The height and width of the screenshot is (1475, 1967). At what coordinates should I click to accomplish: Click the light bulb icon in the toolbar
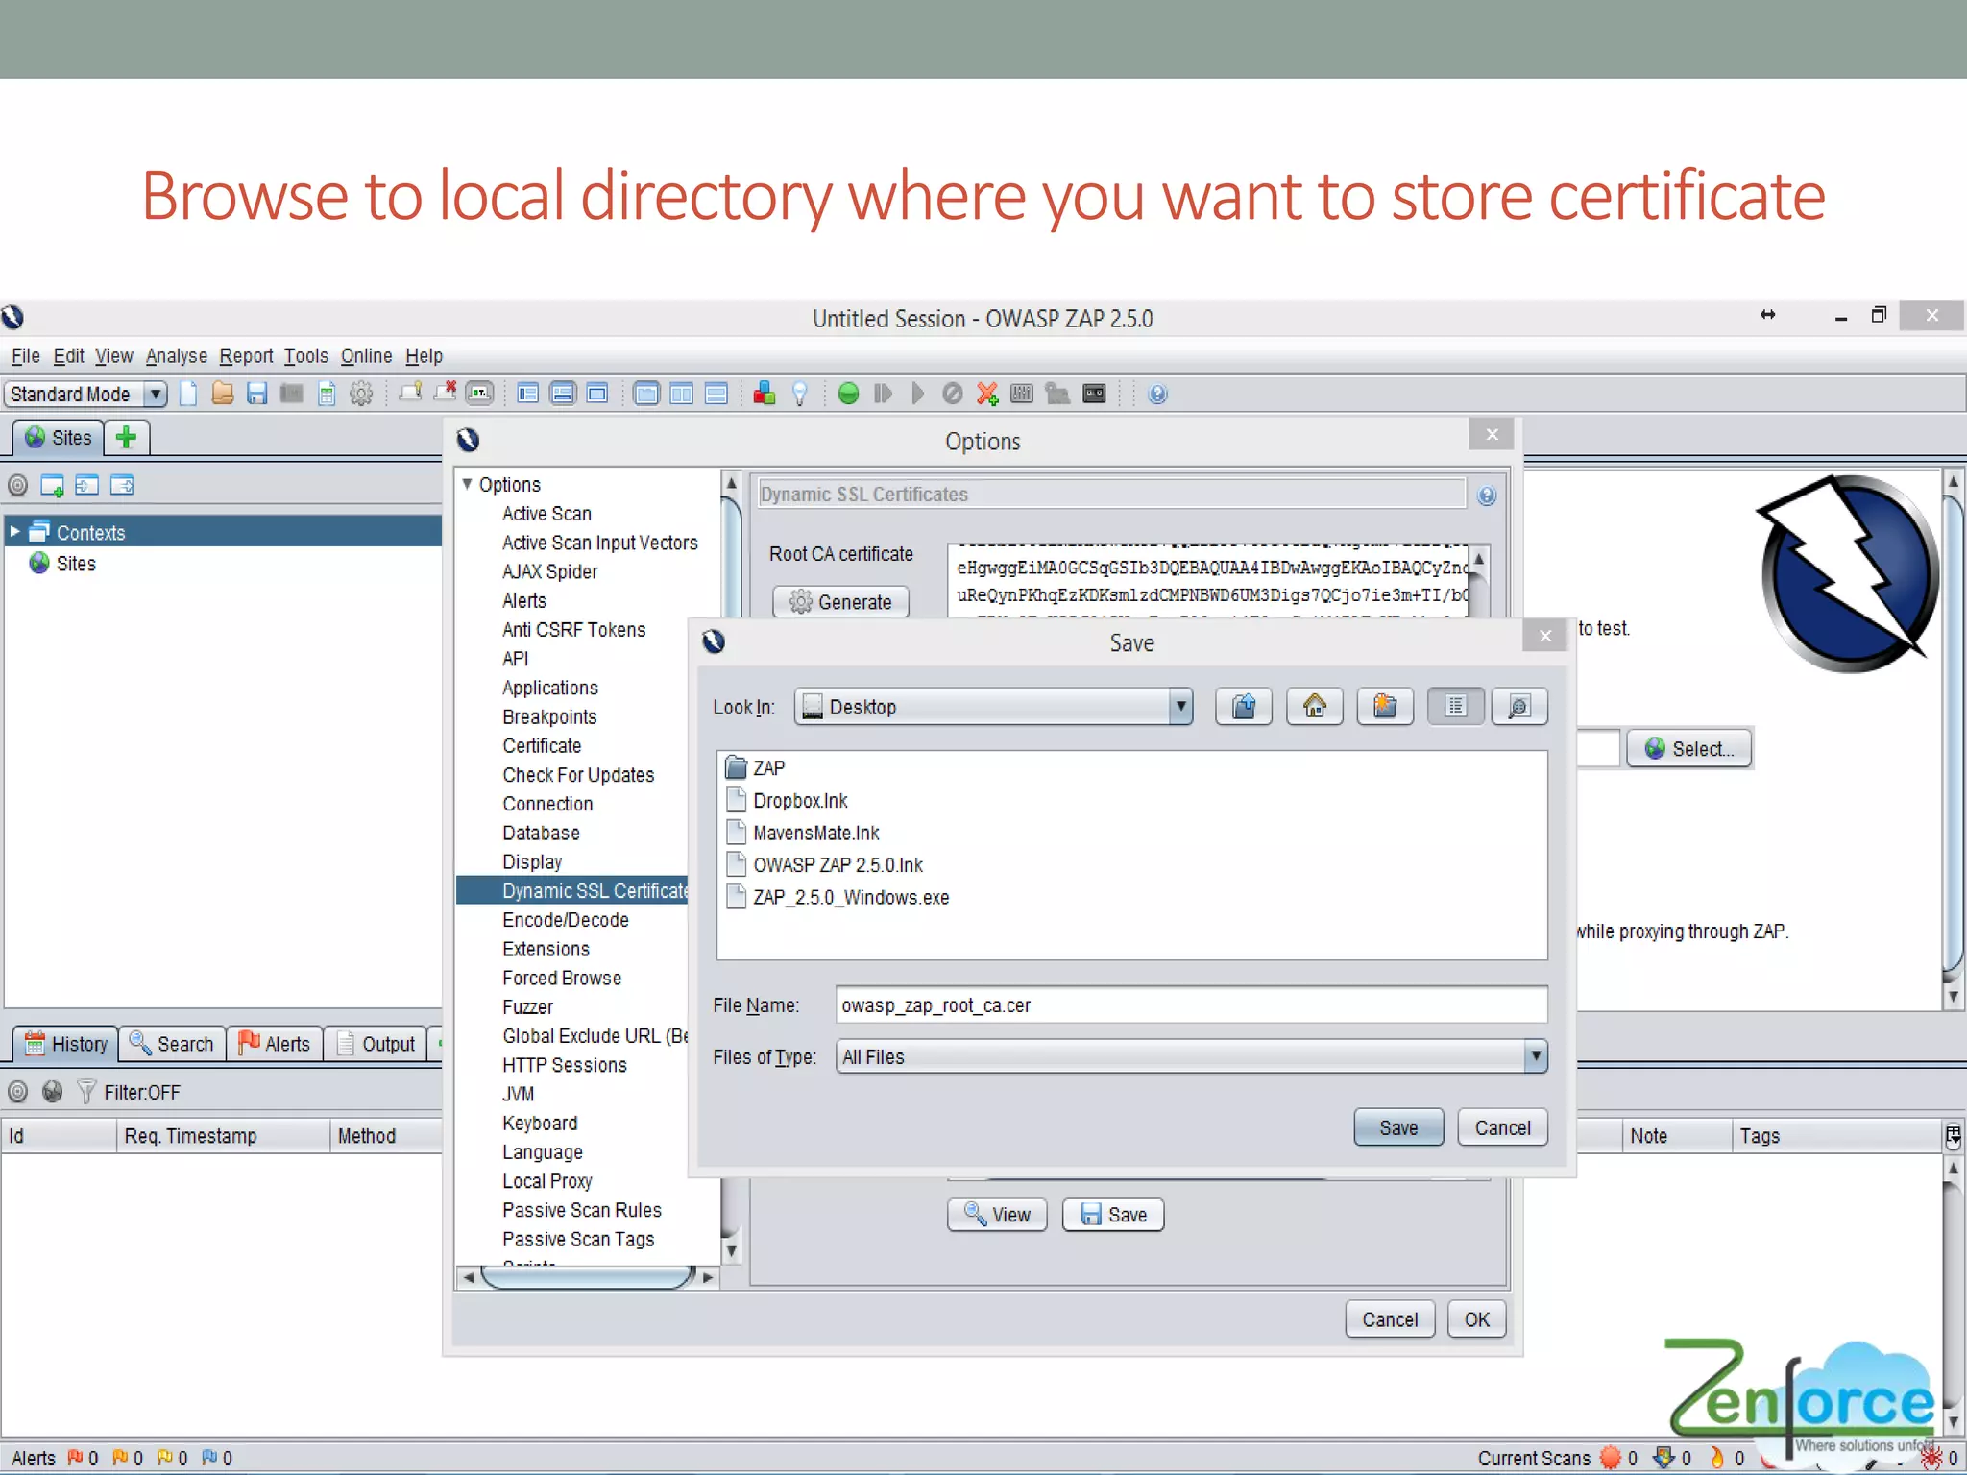click(799, 394)
